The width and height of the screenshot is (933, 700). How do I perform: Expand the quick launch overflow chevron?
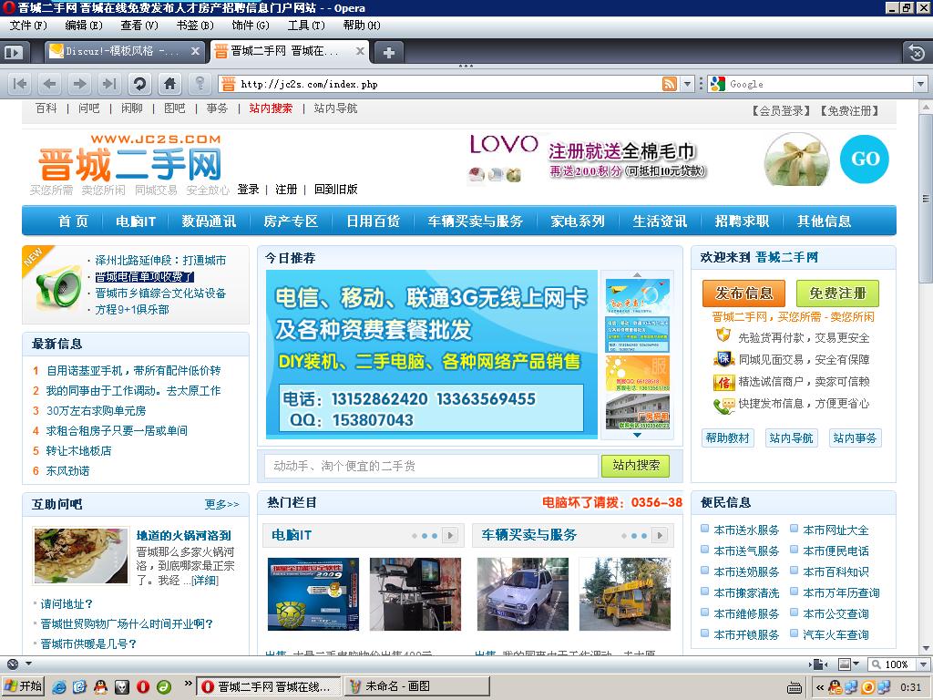188,684
